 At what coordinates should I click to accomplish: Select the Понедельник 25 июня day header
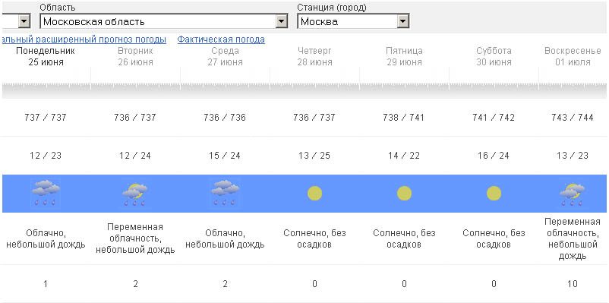pos(46,56)
